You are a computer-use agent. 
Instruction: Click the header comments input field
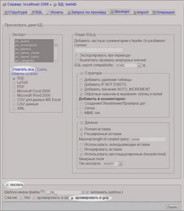click(x=99, y=50)
